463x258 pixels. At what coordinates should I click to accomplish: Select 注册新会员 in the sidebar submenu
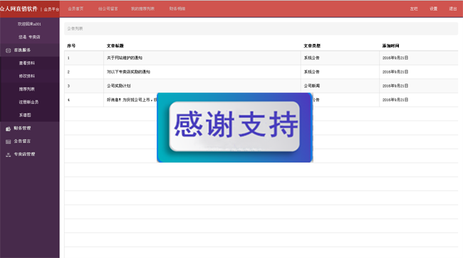tap(28, 102)
